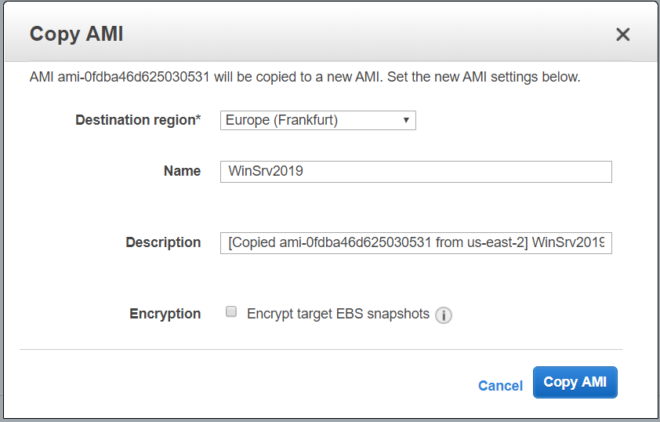Click the required asterisk after Destination region

(198, 119)
